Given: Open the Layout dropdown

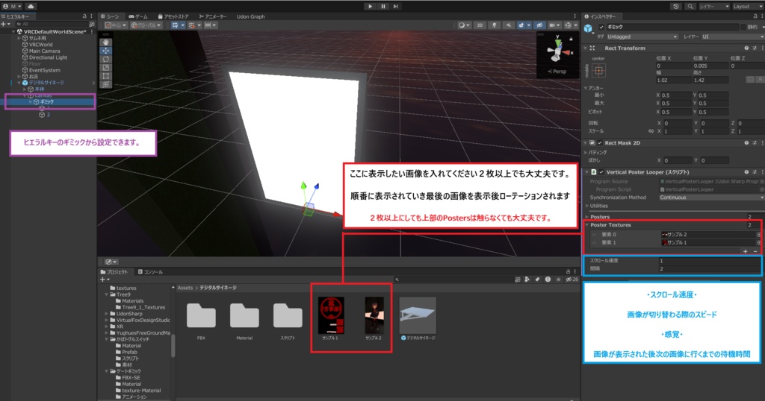Looking at the screenshot, I should coord(747,6).
